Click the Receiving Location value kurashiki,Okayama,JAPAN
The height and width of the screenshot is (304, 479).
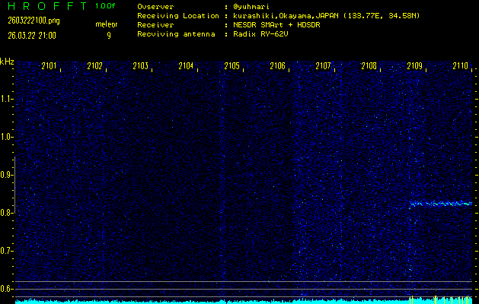tap(286, 16)
